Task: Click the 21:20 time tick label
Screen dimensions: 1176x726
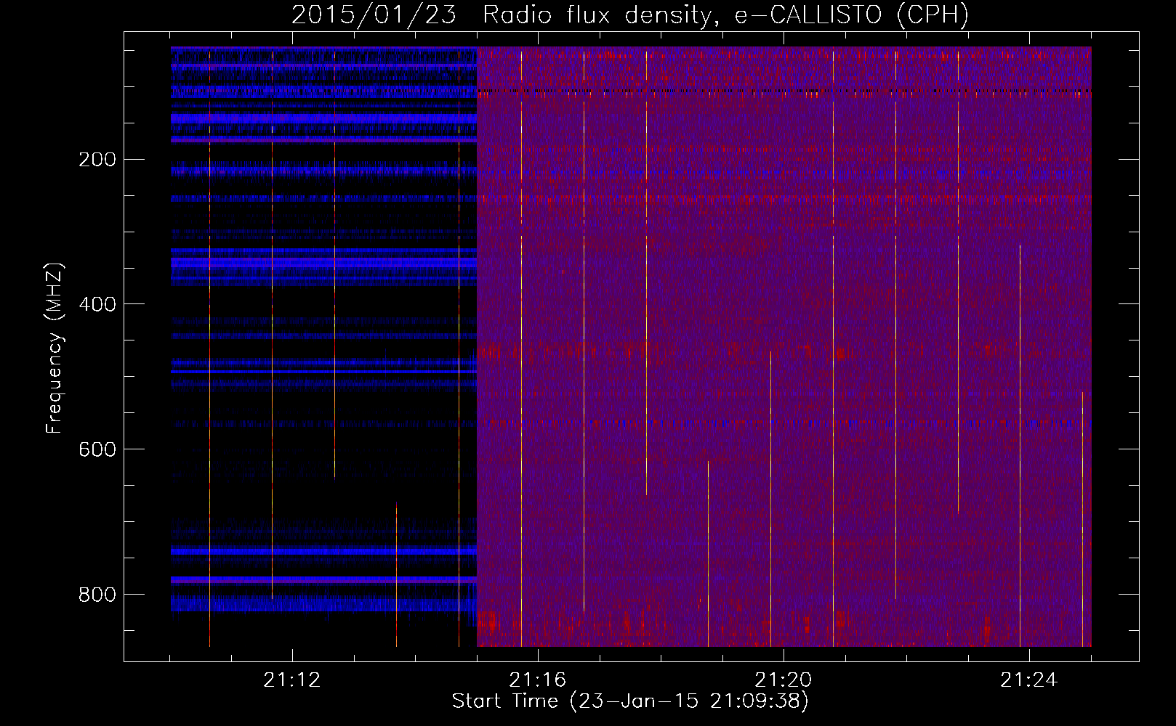Action: [x=784, y=680]
